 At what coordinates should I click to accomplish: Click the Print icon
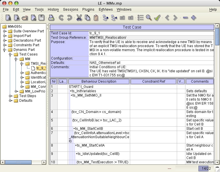pos(51,18)
